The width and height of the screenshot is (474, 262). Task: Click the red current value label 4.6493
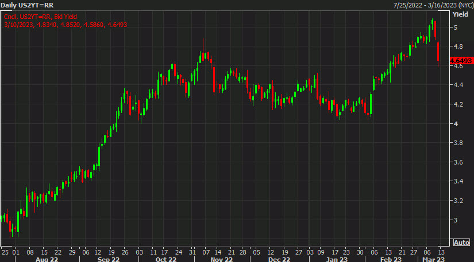(461, 61)
